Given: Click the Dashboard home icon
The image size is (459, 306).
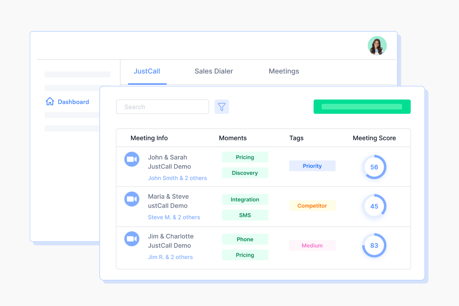Looking at the screenshot, I should click(x=50, y=101).
